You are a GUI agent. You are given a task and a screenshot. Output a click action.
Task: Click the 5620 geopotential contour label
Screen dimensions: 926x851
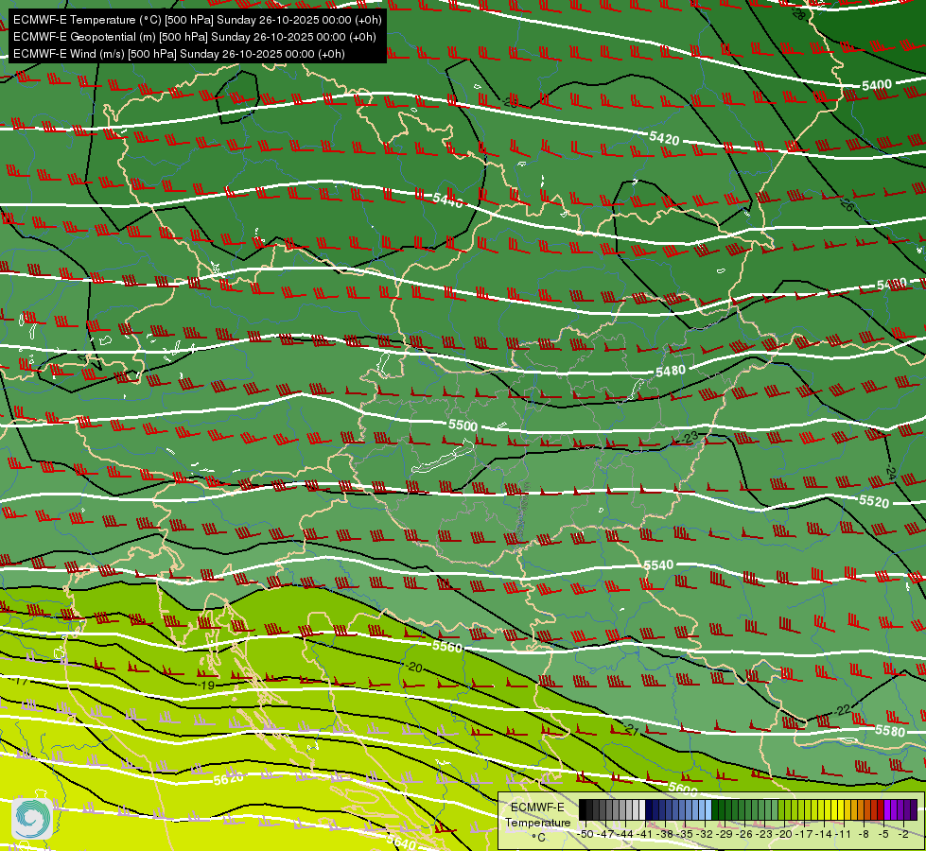point(228,778)
